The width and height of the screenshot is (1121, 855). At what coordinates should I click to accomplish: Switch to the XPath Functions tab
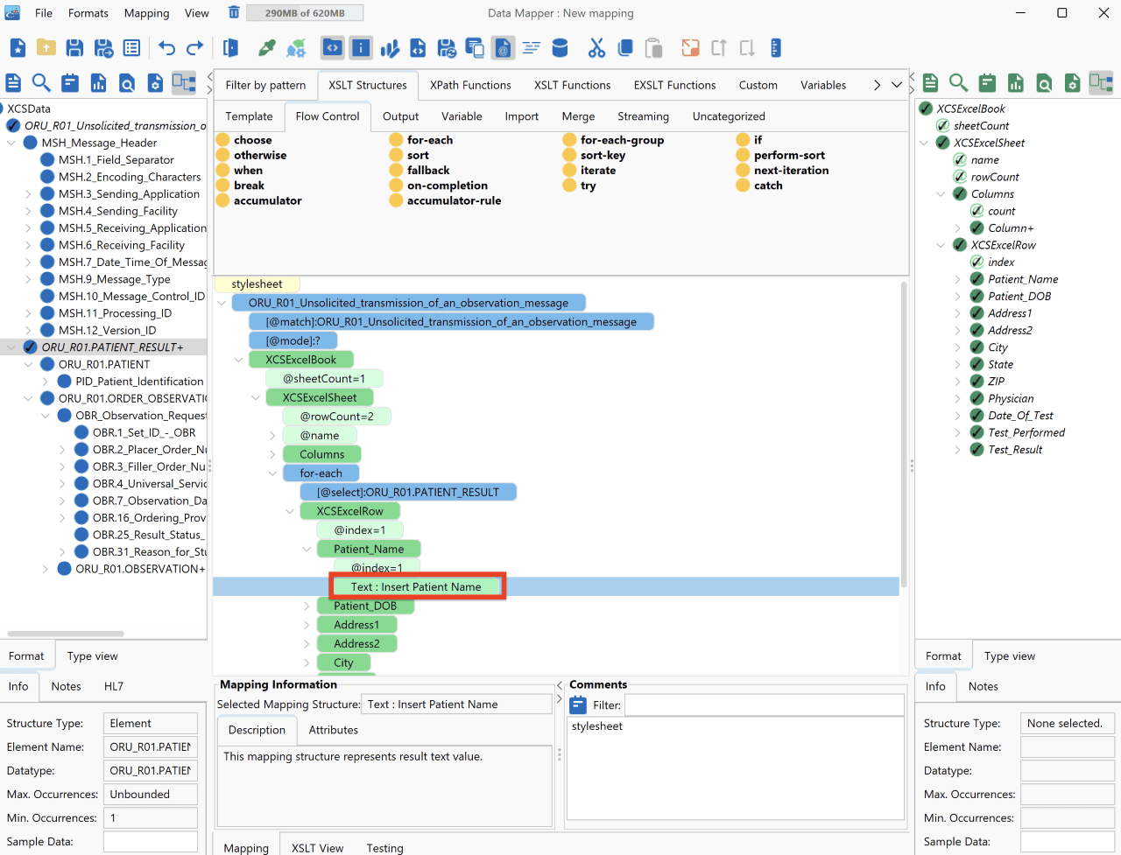point(470,85)
